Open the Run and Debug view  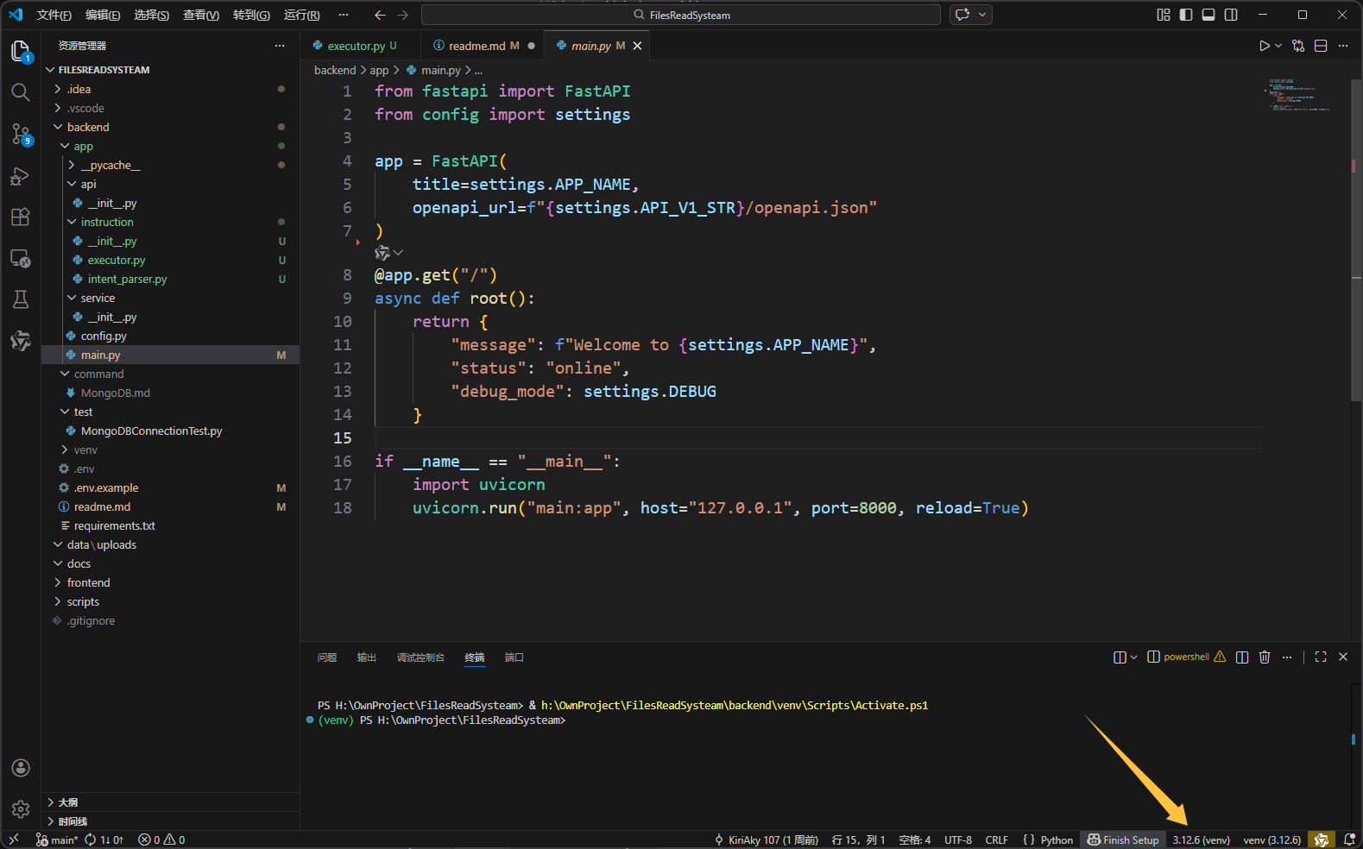21,176
